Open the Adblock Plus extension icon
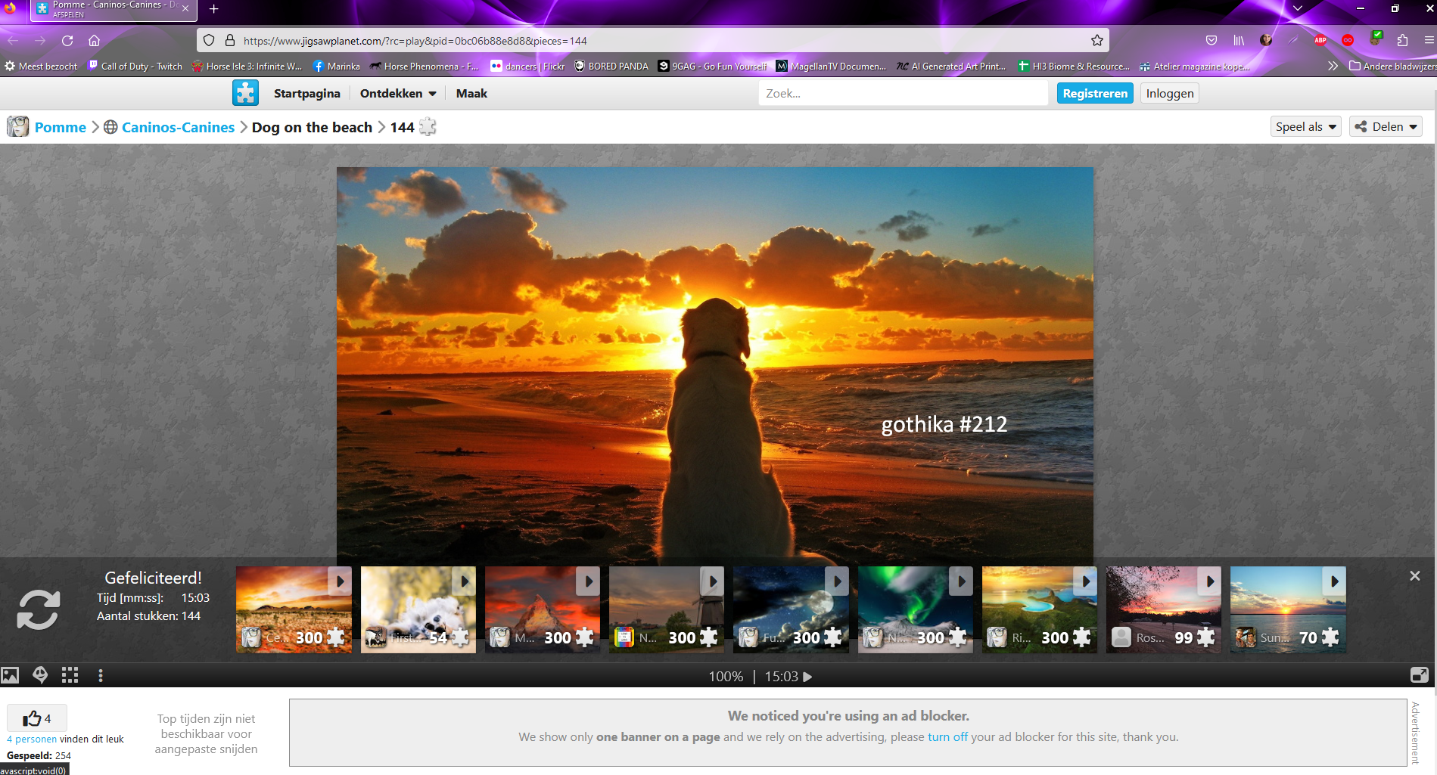 coord(1320,41)
